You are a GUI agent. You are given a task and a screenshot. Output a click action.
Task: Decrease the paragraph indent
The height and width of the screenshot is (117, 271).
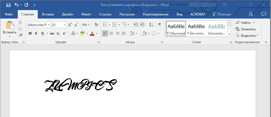coord(136,25)
